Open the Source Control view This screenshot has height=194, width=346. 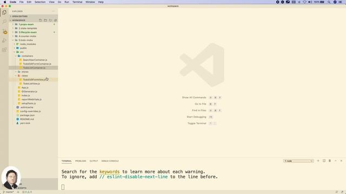click(4, 31)
